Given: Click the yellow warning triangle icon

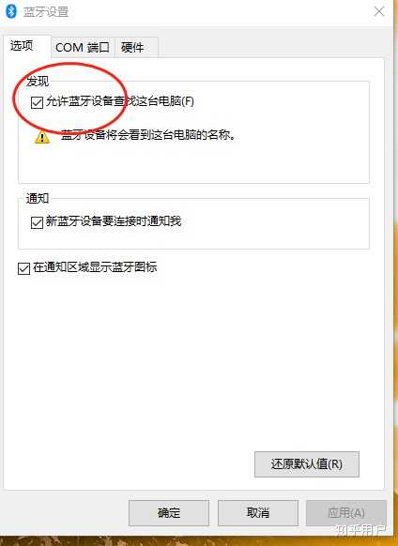Looking at the screenshot, I should click(42, 137).
